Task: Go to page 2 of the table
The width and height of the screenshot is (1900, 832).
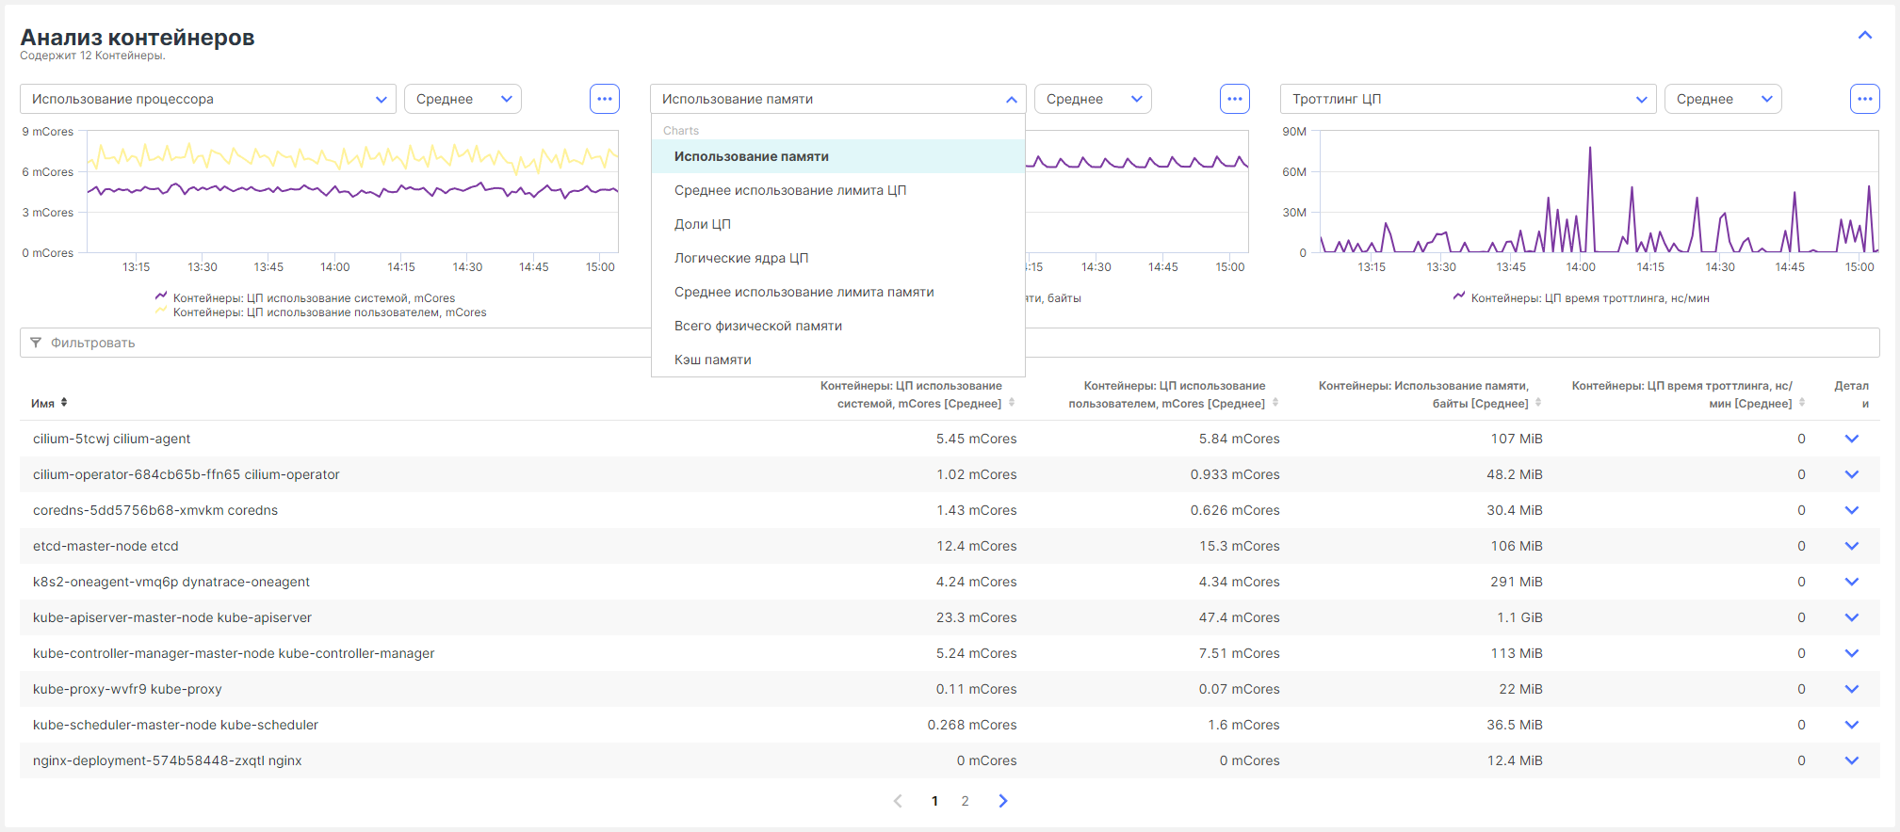Action: coord(965,801)
